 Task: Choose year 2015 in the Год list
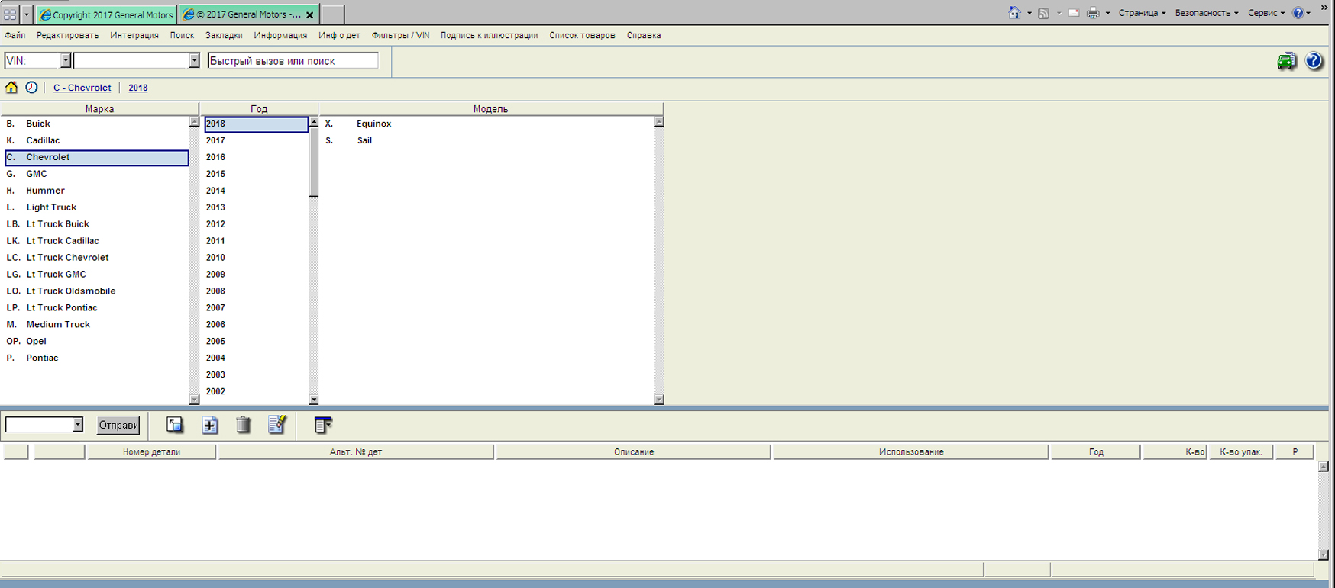[215, 174]
